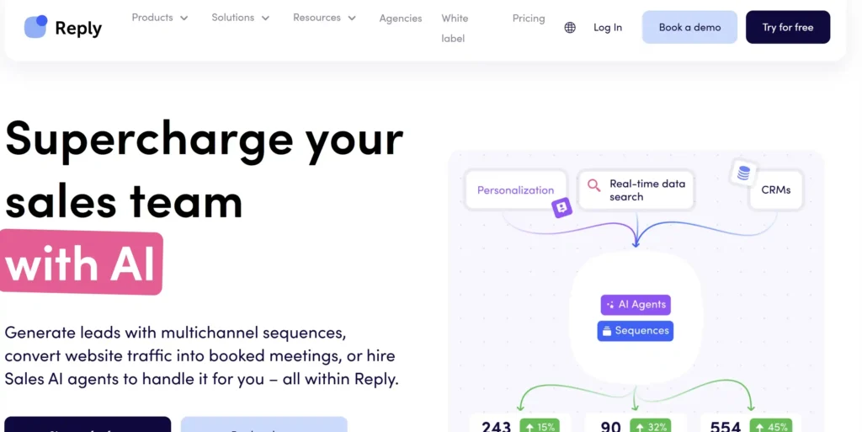Click the AI Agents purple tag

point(636,305)
